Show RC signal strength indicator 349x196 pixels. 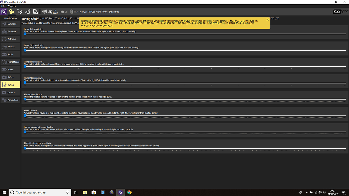(x=64, y=12)
